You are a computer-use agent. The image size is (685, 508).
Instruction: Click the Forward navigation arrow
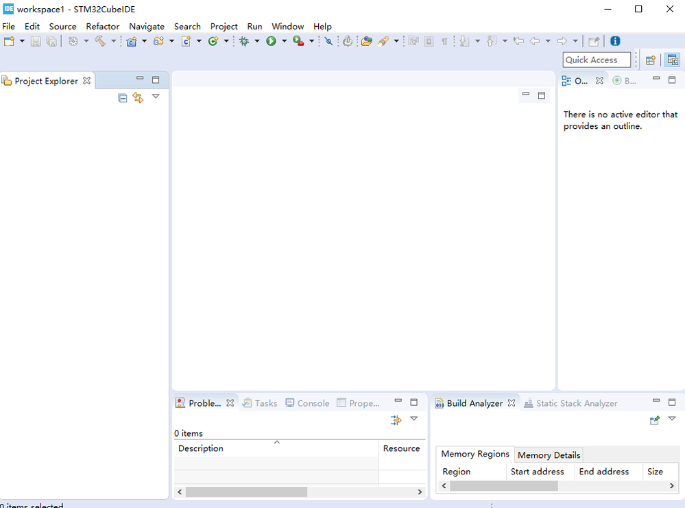pos(562,41)
